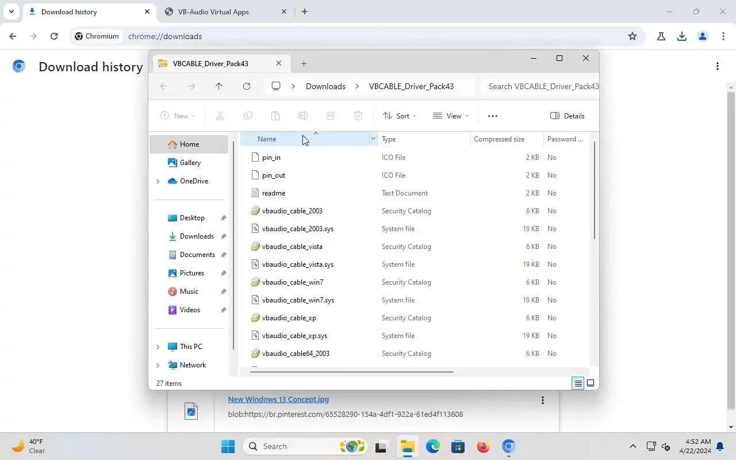Expand the OneDrive tree node
This screenshot has height=460, width=736.
tap(158, 181)
